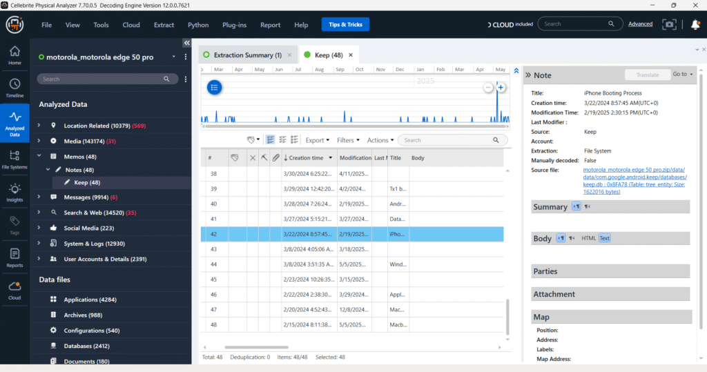Close the Keep (48) tab
This screenshot has width=707, height=372.
click(350, 55)
